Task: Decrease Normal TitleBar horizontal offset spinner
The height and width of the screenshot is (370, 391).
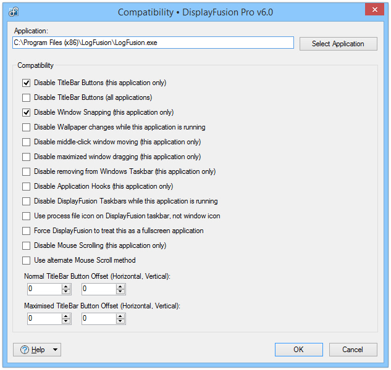Action: pyautogui.click(x=66, y=292)
